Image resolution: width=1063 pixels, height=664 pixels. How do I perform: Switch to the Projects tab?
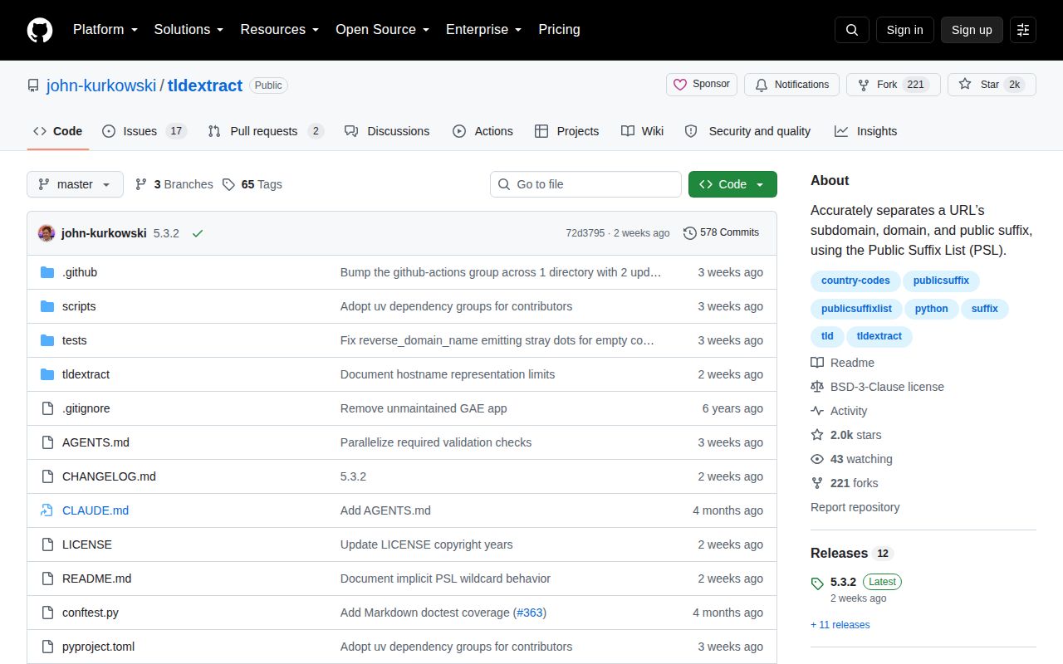tap(566, 131)
